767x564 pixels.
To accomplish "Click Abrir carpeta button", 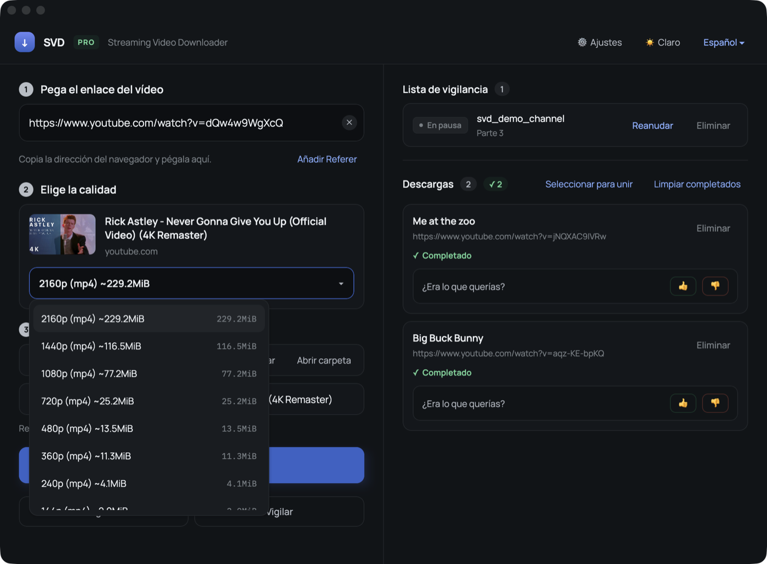I will [324, 360].
